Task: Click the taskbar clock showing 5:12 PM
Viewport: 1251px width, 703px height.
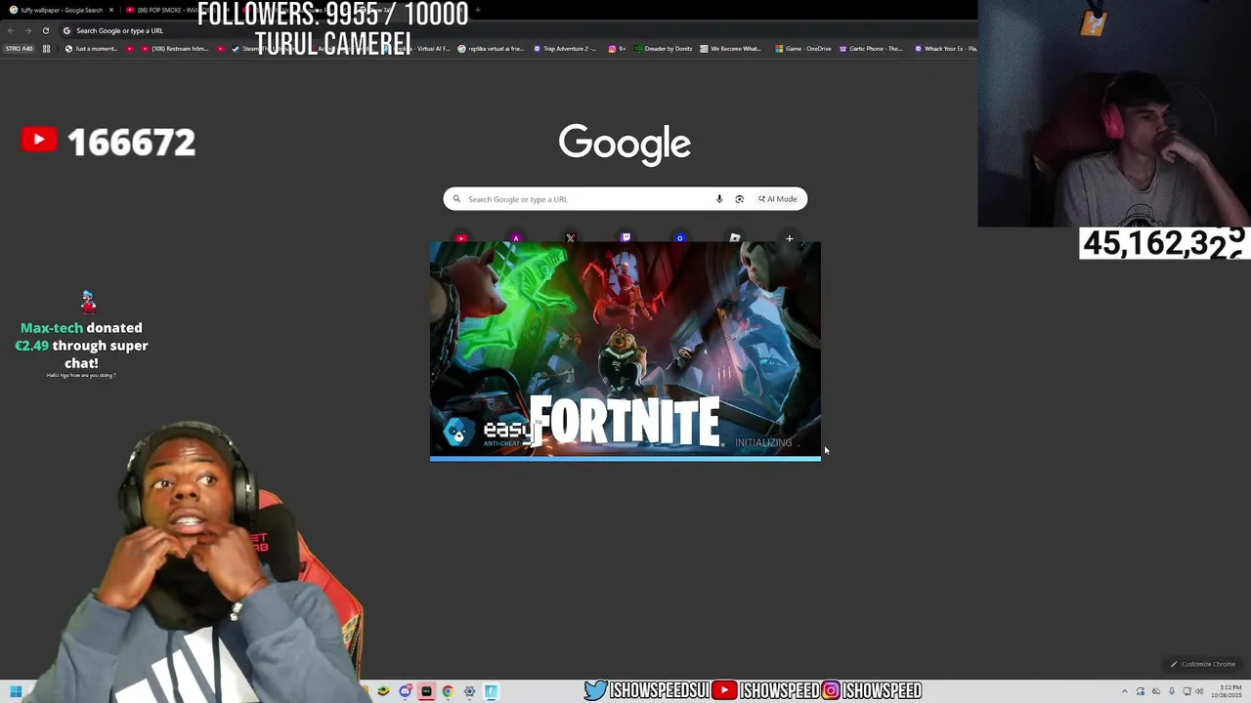Action: pyautogui.click(x=1228, y=691)
